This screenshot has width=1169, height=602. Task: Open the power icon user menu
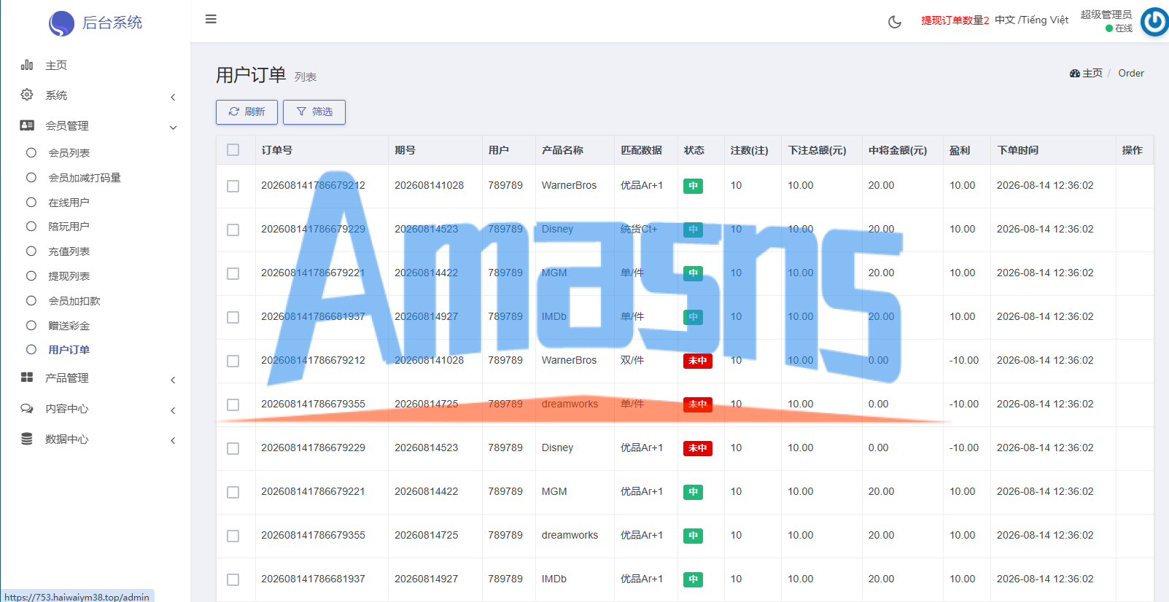1155,22
